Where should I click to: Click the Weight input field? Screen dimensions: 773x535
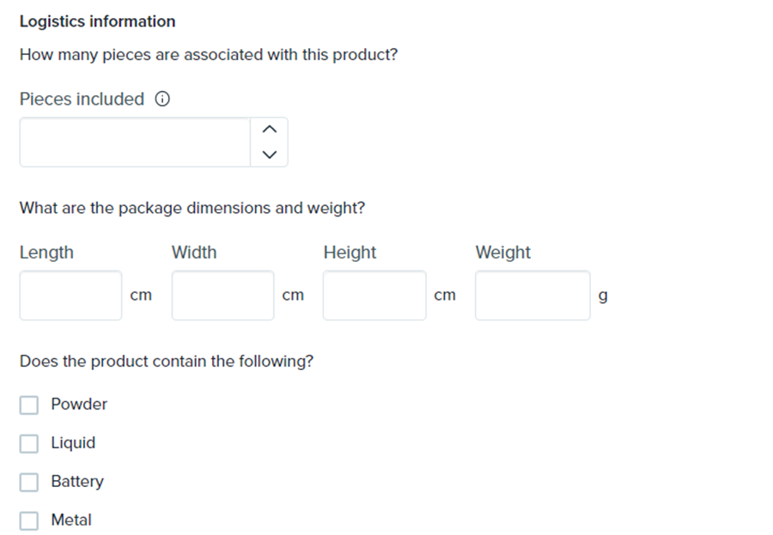click(533, 295)
